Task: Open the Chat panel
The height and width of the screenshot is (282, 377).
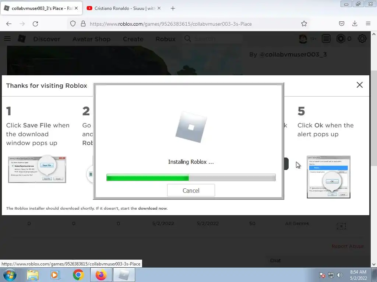Action: [x=275, y=260]
